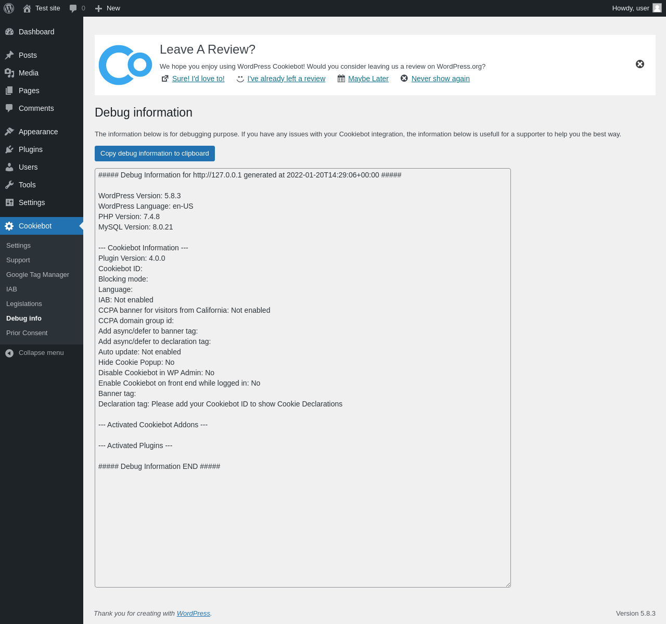Open Prior Consent submenu item
This screenshot has width=666, height=624.
(x=42, y=333)
